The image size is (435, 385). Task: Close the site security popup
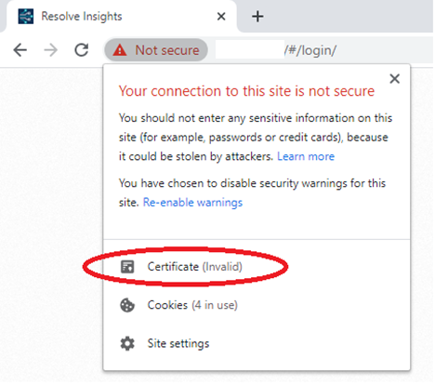(x=394, y=79)
